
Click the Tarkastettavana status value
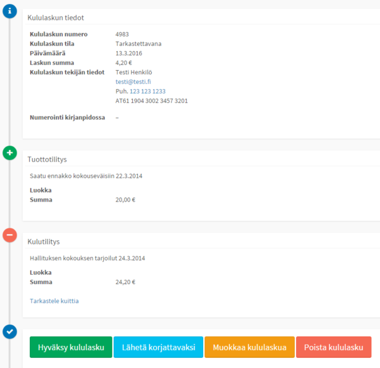[138, 44]
